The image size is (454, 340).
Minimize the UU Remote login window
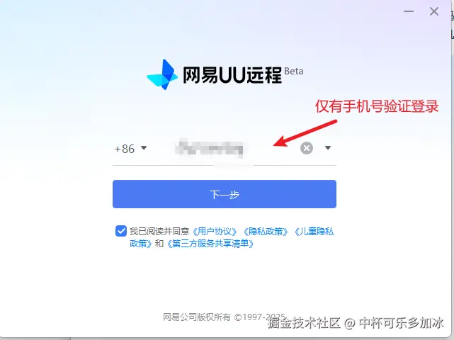[x=409, y=11]
